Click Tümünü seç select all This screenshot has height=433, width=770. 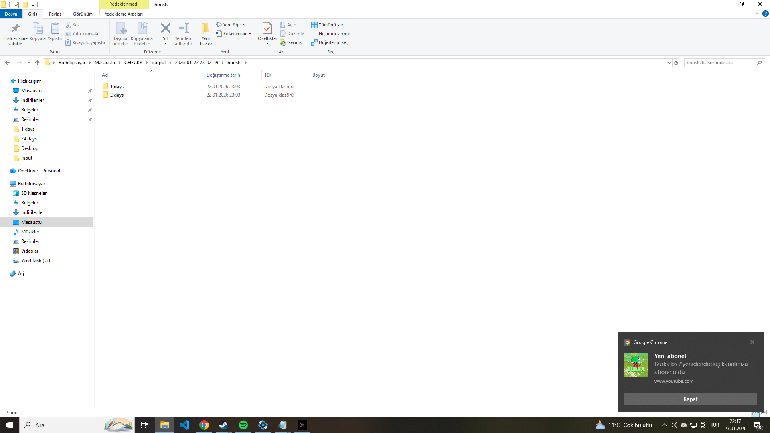click(328, 25)
